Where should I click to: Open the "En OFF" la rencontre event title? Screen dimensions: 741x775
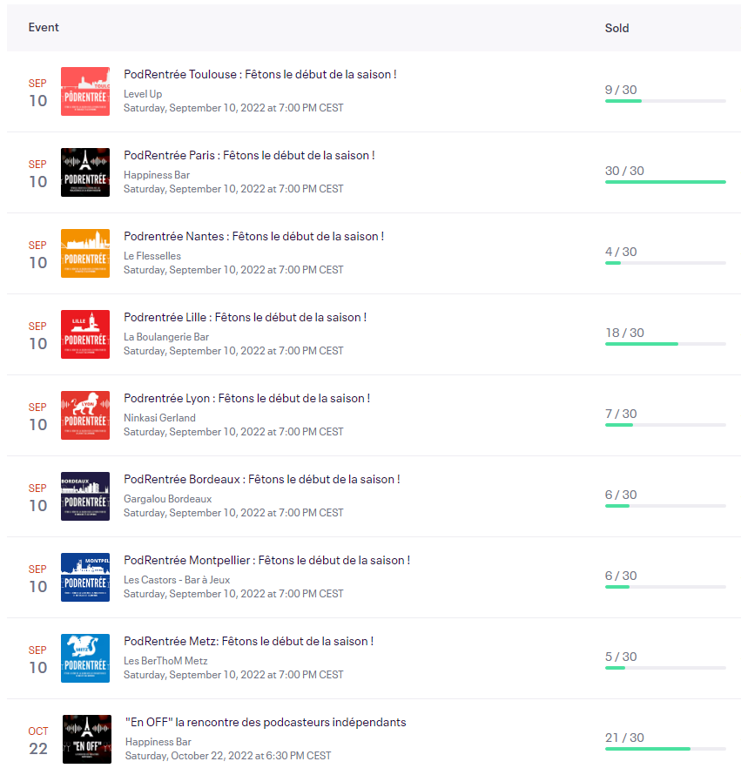point(266,722)
